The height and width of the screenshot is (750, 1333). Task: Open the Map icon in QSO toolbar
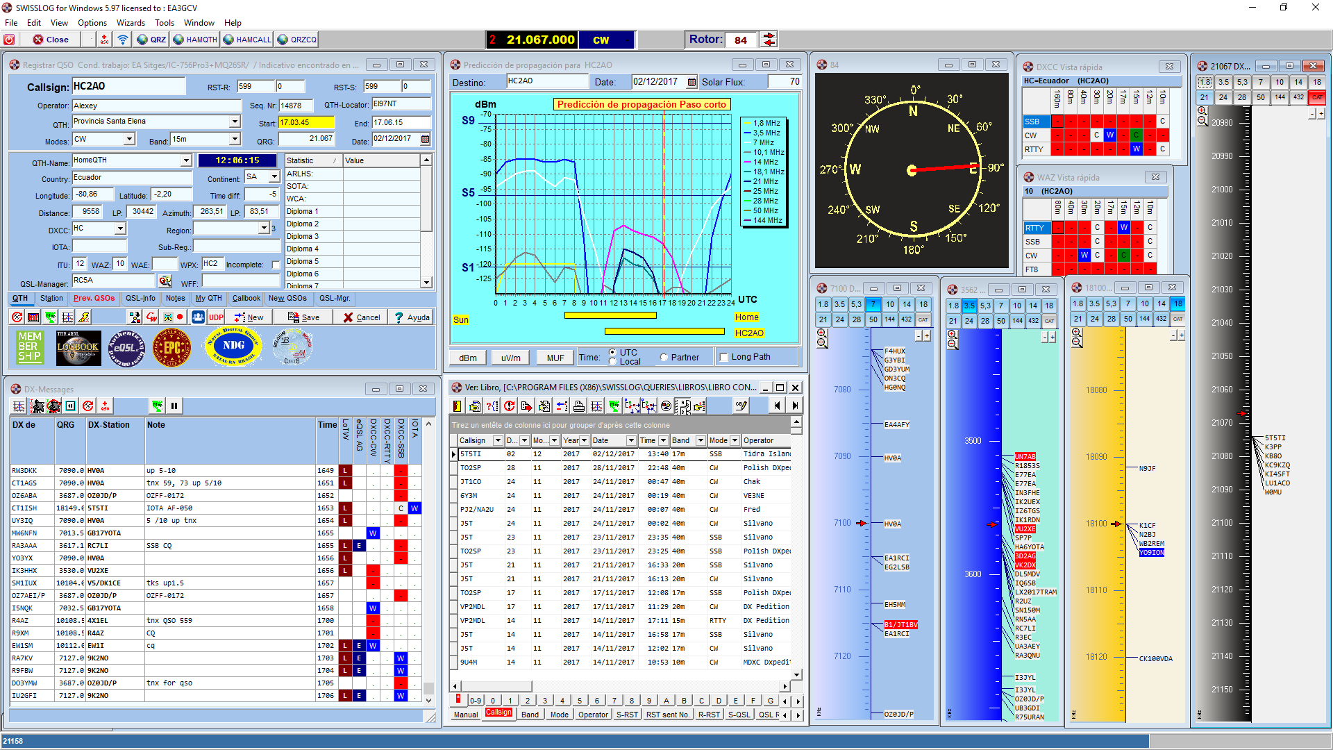pos(51,317)
